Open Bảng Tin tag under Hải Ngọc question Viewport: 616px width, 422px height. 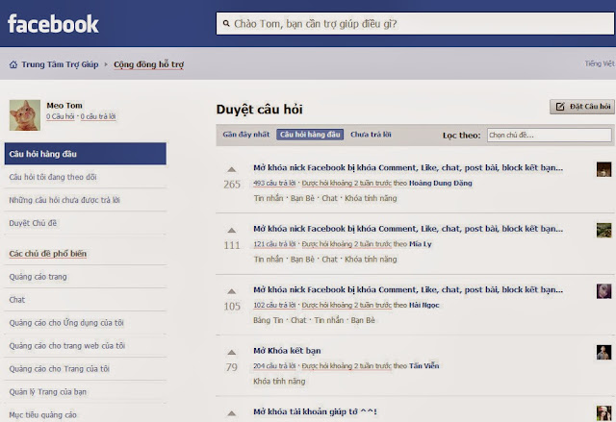(269, 320)
